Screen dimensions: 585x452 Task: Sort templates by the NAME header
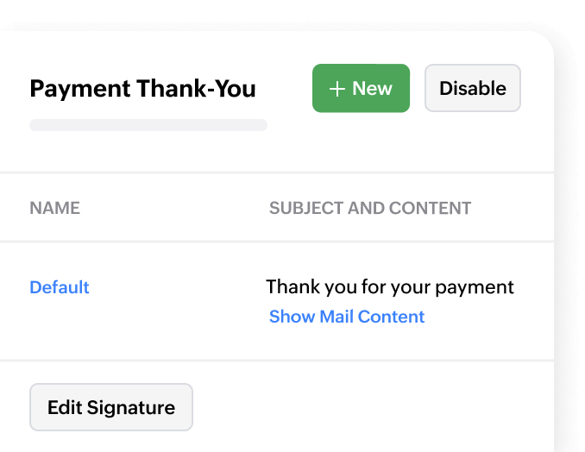(54, 208)
